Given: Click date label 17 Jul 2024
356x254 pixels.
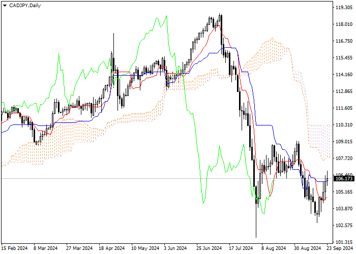Looking at the screenshot, I should point(241,248).
